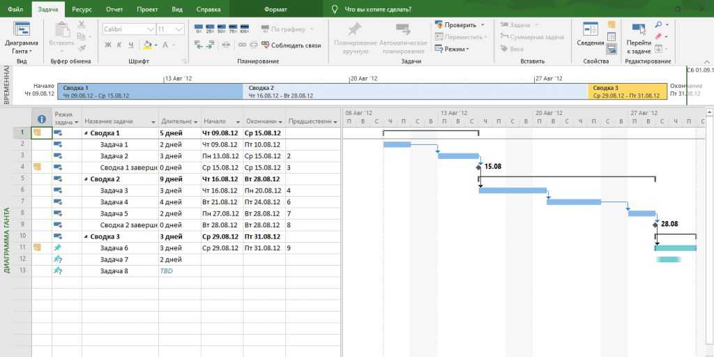
Task: Click the search magnifier icon in Редактирование
Action: click(x=658, y=25)
